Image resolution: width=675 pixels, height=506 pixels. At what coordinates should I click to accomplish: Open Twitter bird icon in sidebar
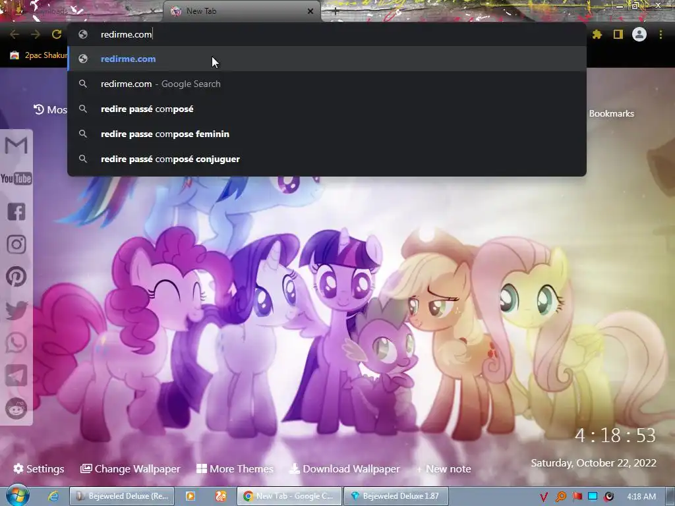click(x=16, y=310)
